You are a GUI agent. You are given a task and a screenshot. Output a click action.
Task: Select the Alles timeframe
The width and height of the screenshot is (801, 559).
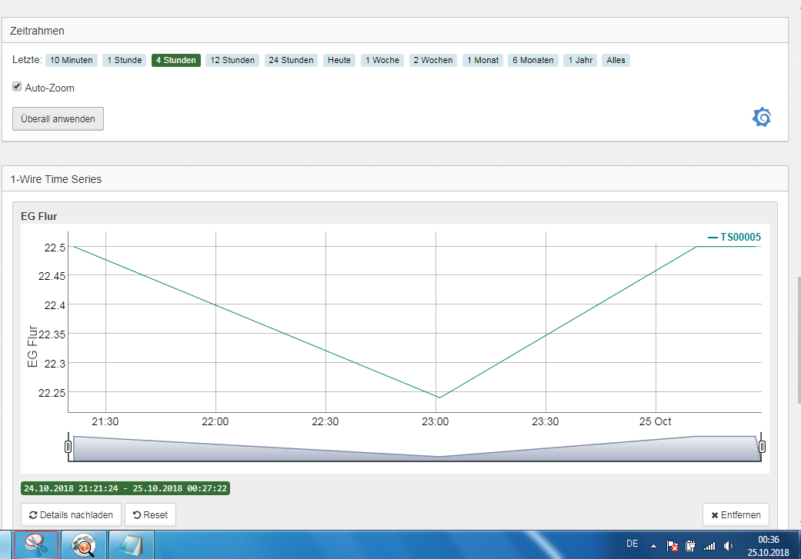(616, 60)
